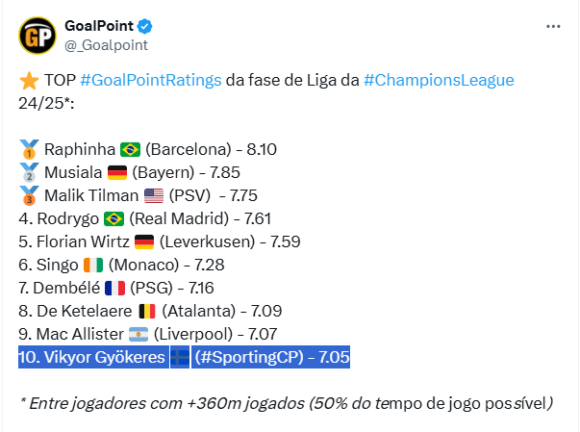Viewport: 580px width, 432px height.
Task: Click the Ivory Coast flag beside Singo
Action: [93, 266]
